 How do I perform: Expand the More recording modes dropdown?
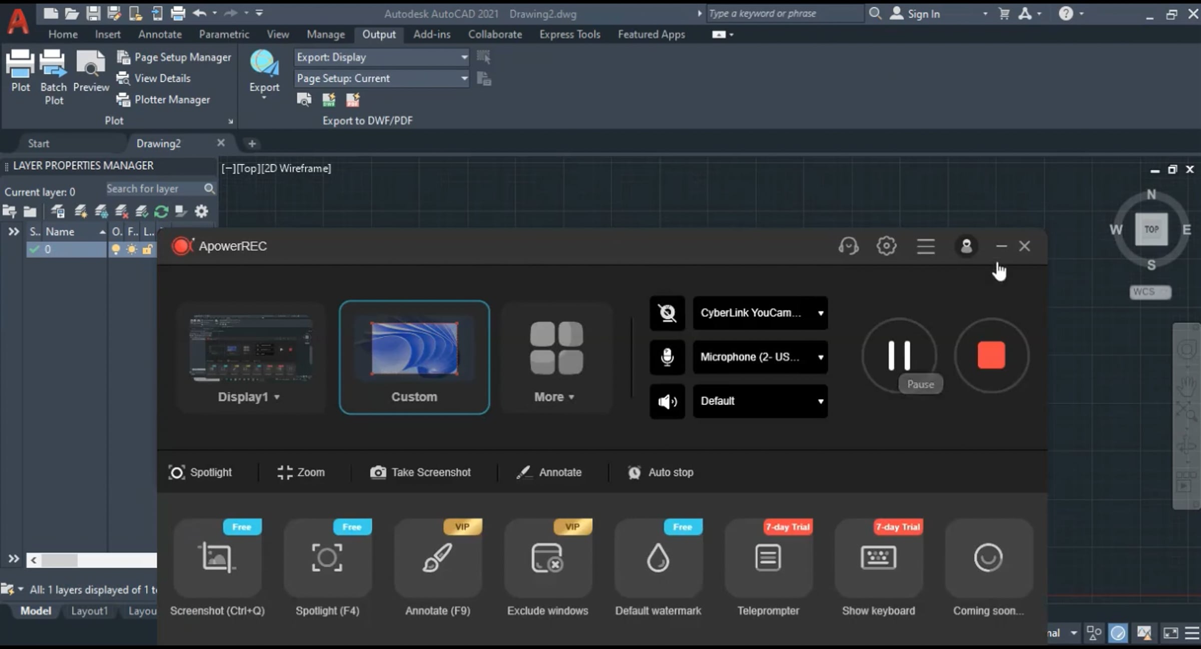(x=554, y=396)
